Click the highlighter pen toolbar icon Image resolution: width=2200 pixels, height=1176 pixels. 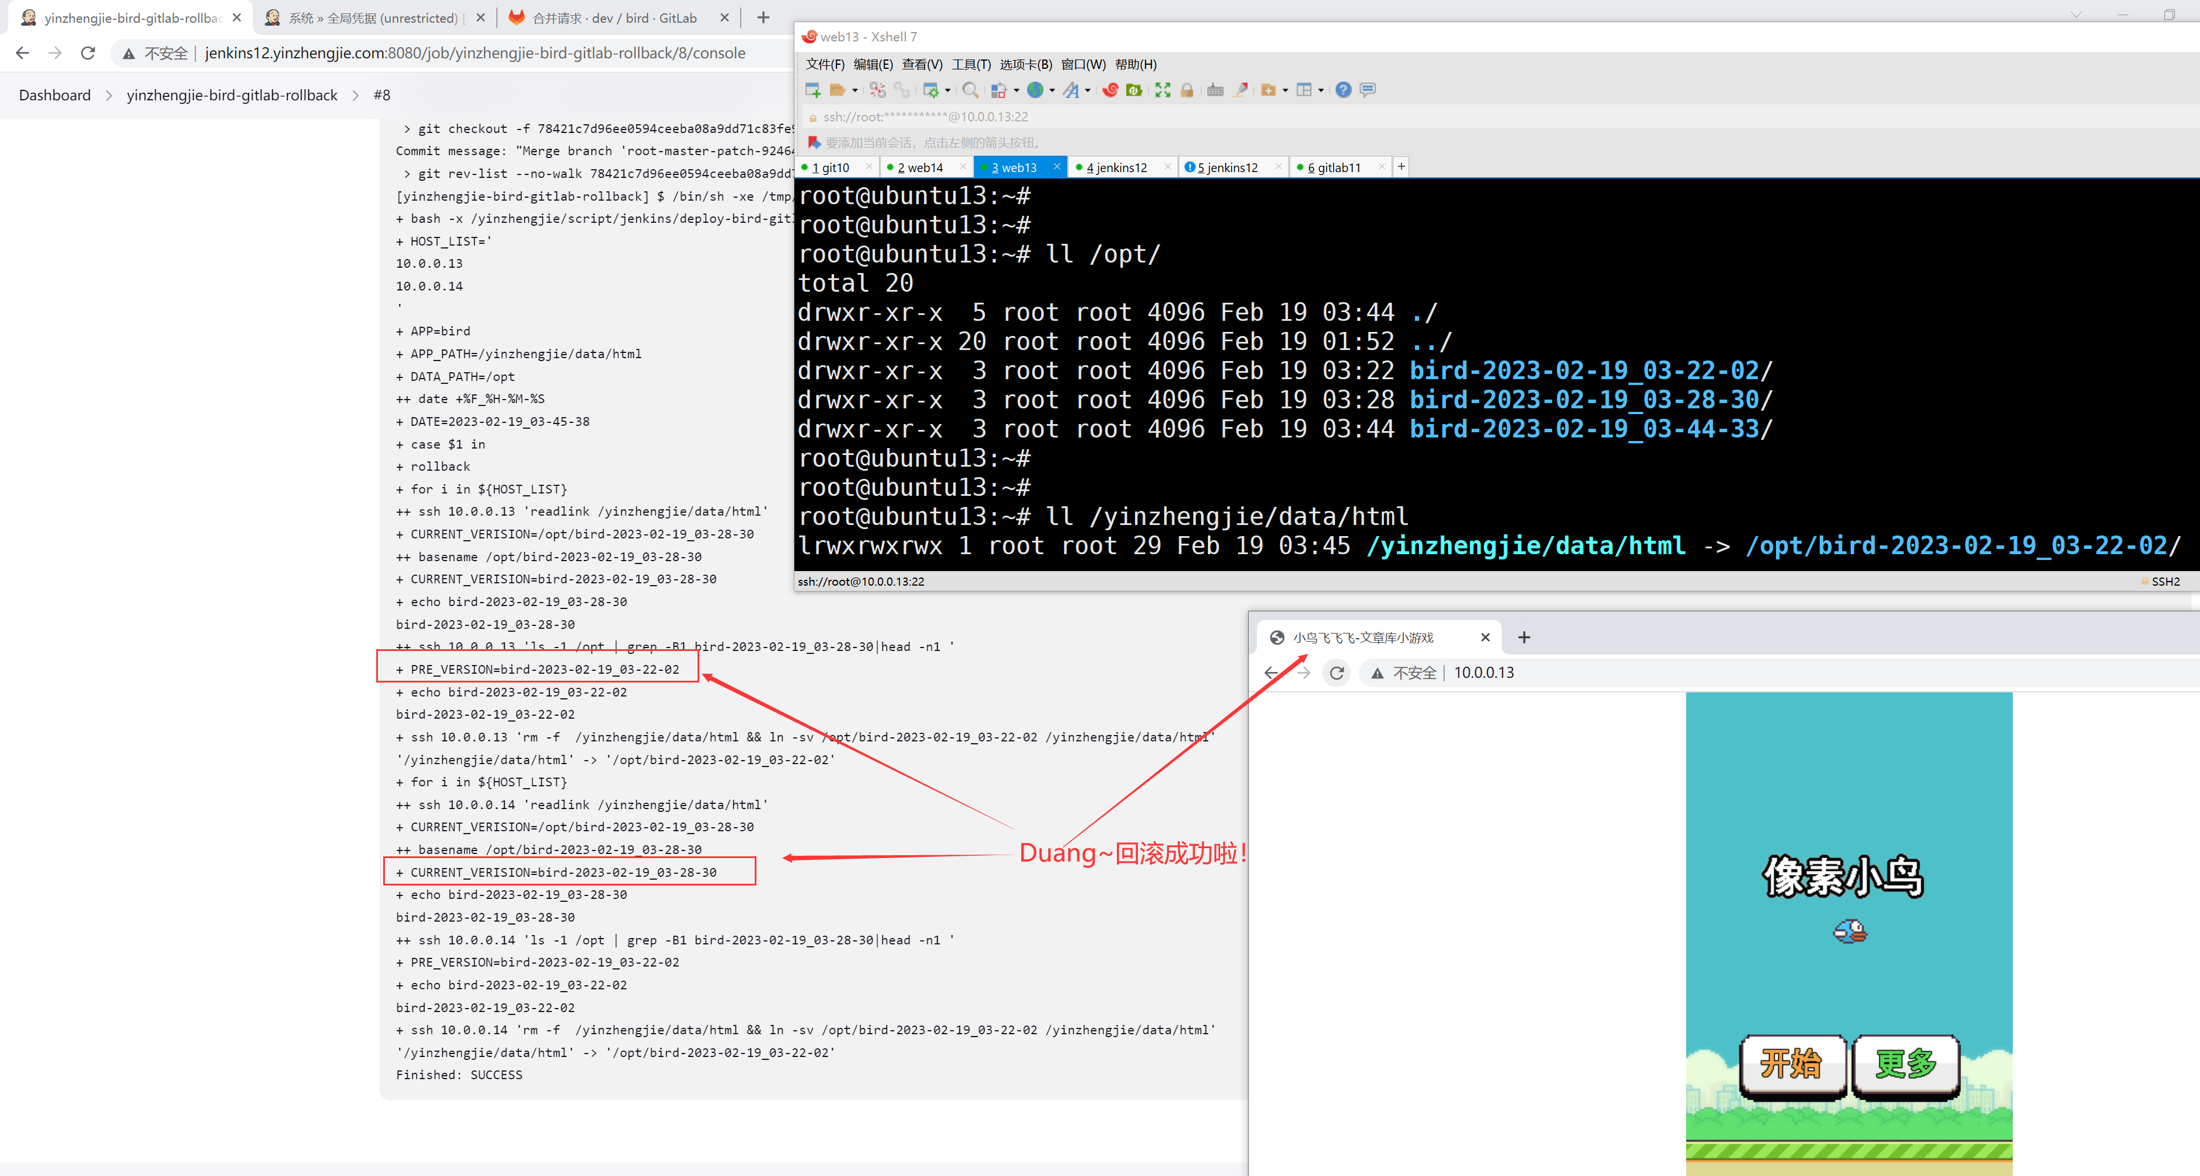[x=1240, y=90]
